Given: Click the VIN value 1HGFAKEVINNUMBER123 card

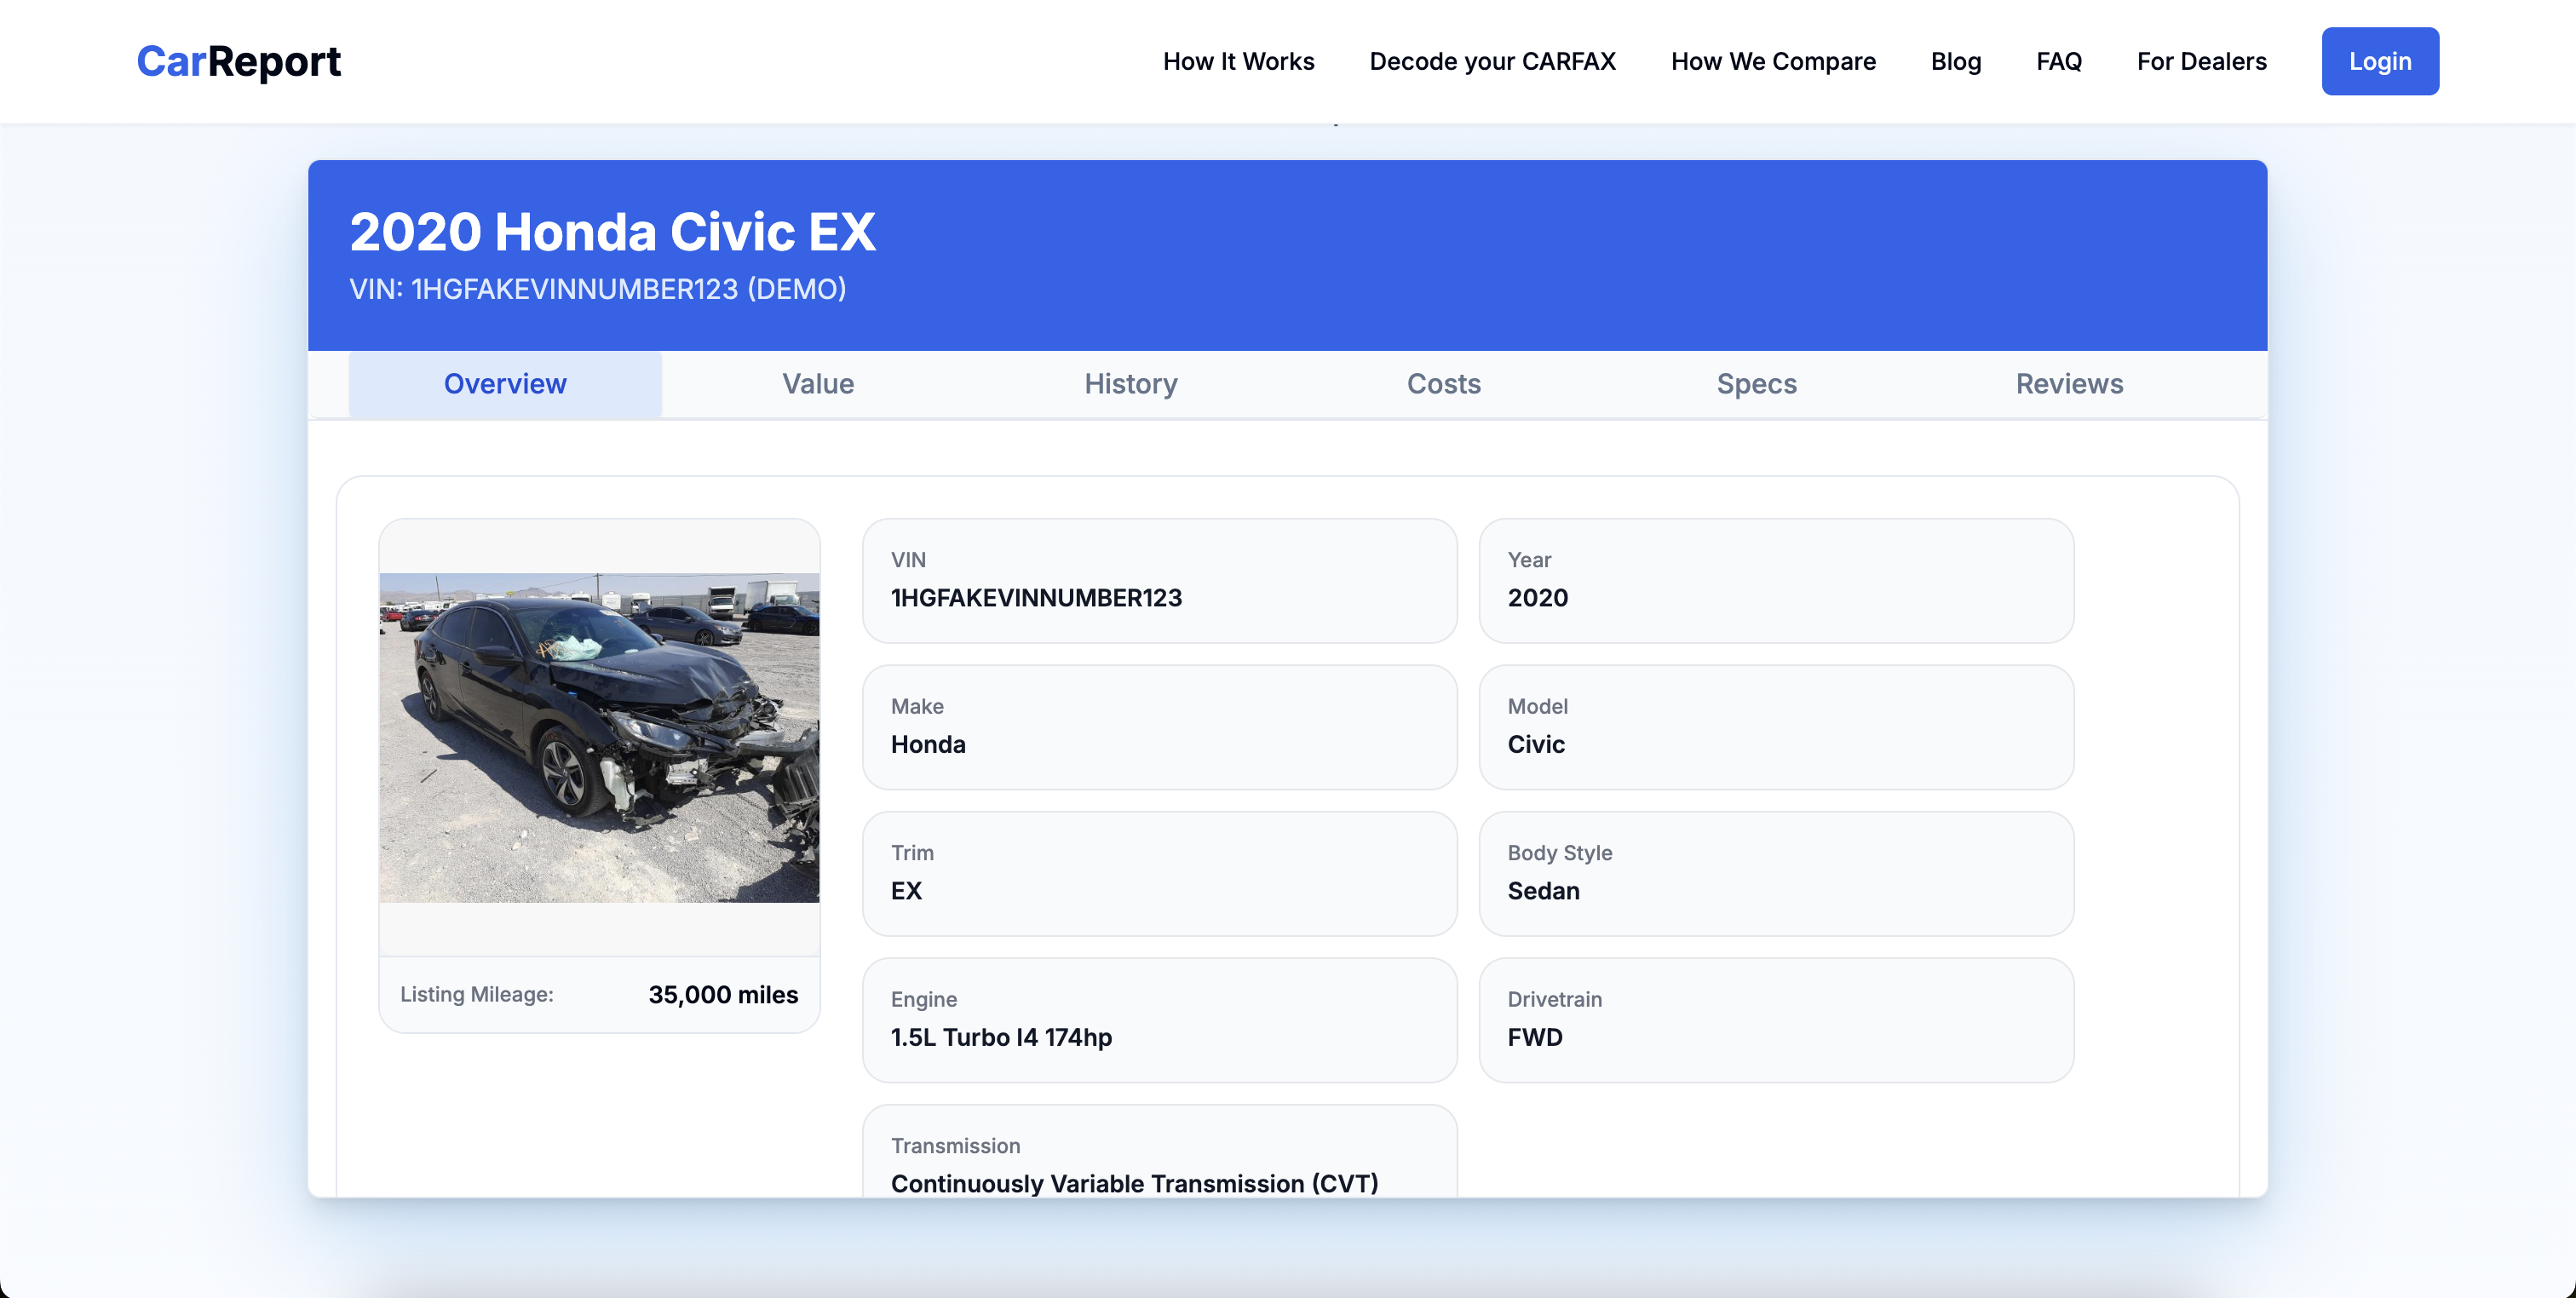Looking at the screenshot, I should (1159, 580).
